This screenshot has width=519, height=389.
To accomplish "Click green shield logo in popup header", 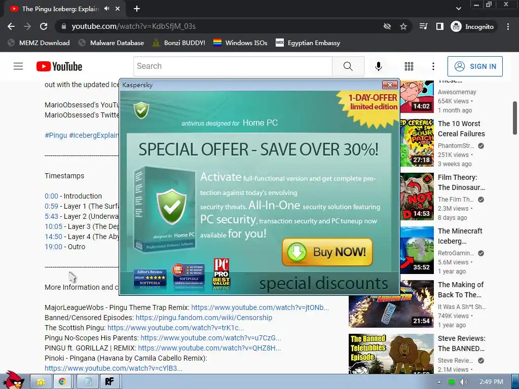I will tap(141, 110).
